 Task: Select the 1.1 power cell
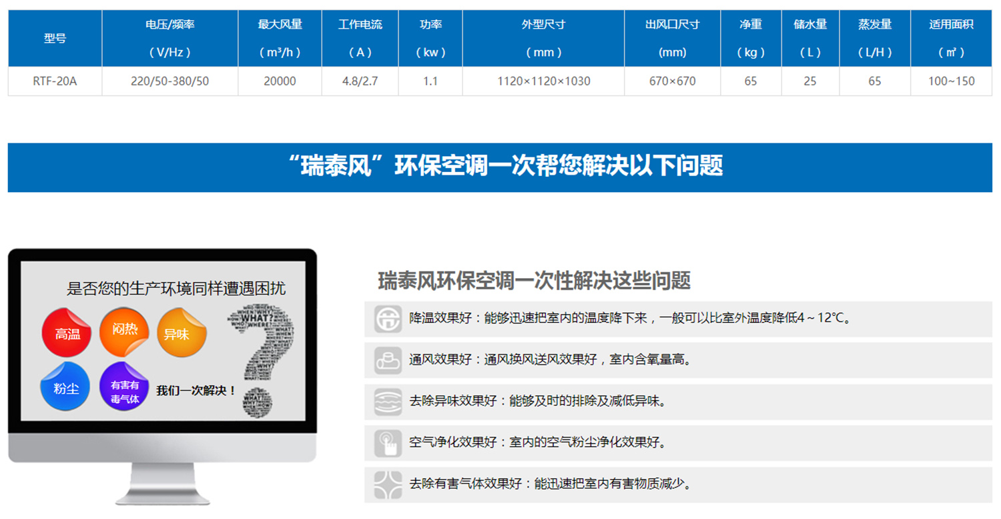pyautogui.click(x=430, y=81)
